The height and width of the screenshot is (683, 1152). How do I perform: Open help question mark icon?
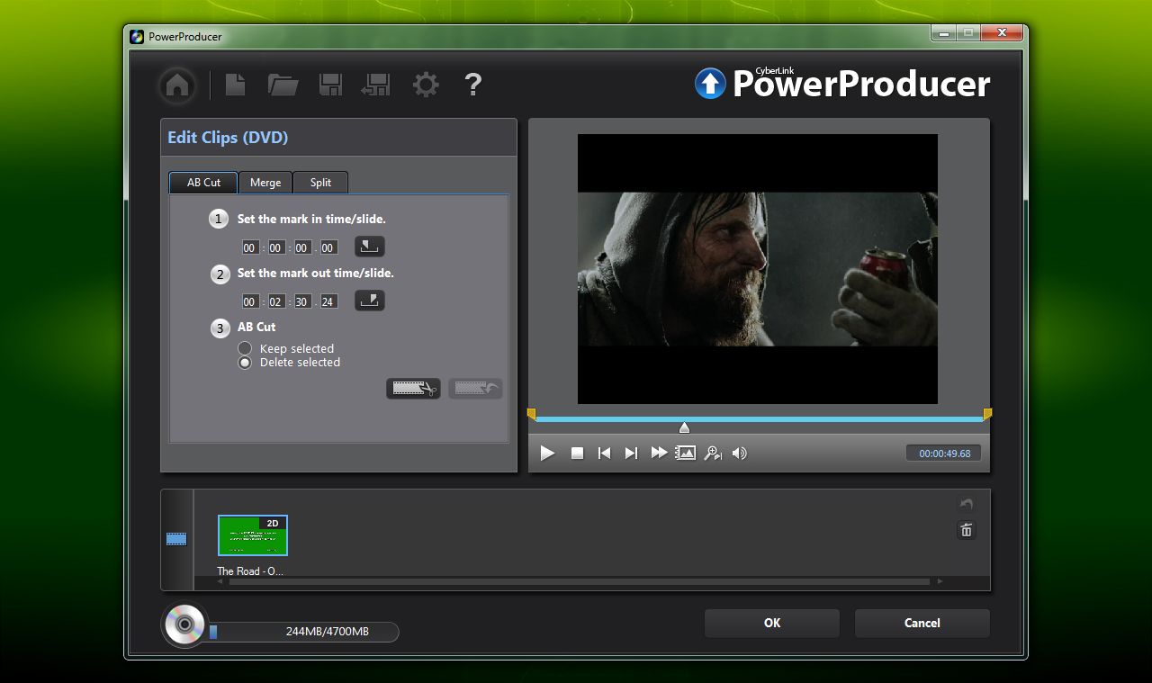pyautogui.click(x=472, y=85)
